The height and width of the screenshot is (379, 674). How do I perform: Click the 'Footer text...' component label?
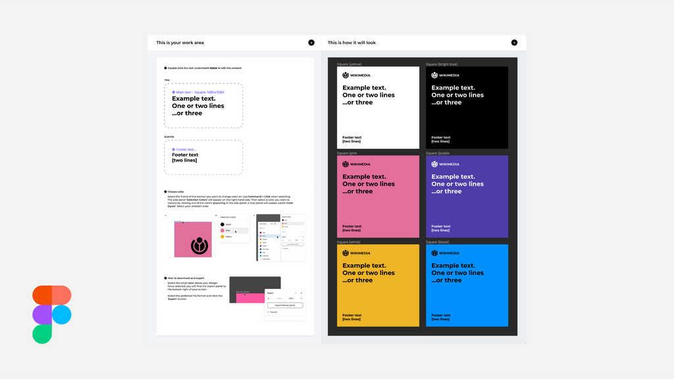[184, 149]
